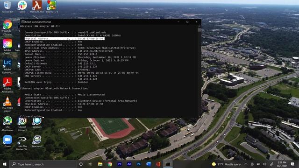Click the Default Gateway line
Viewport: 299px width, 168px height.
tap(60, 63)
